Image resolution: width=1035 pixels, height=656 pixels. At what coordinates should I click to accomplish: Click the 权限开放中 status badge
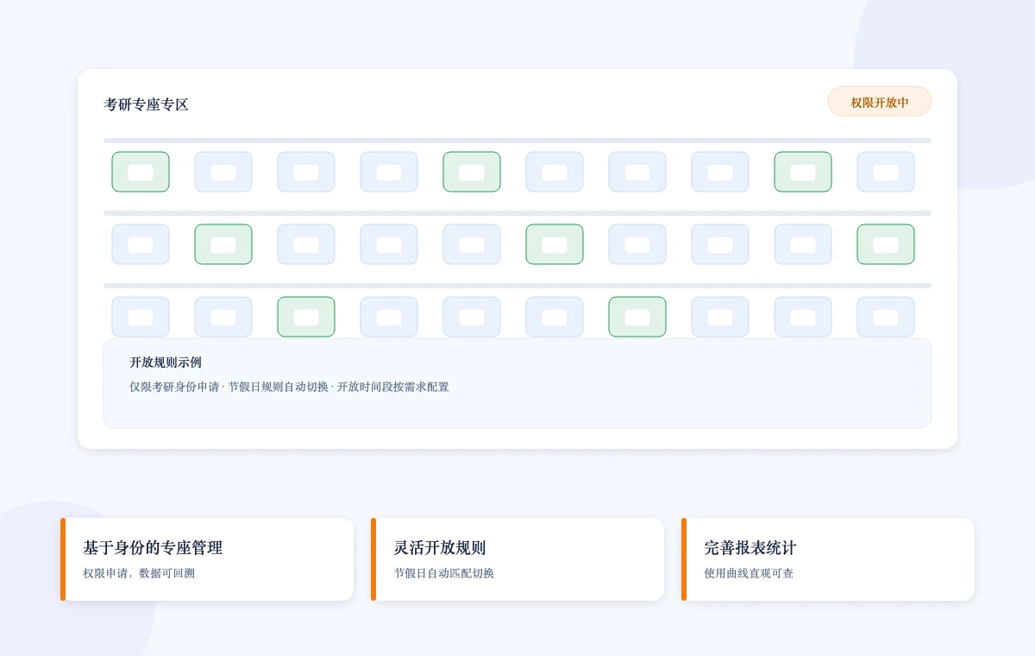(x=880, y=102)
